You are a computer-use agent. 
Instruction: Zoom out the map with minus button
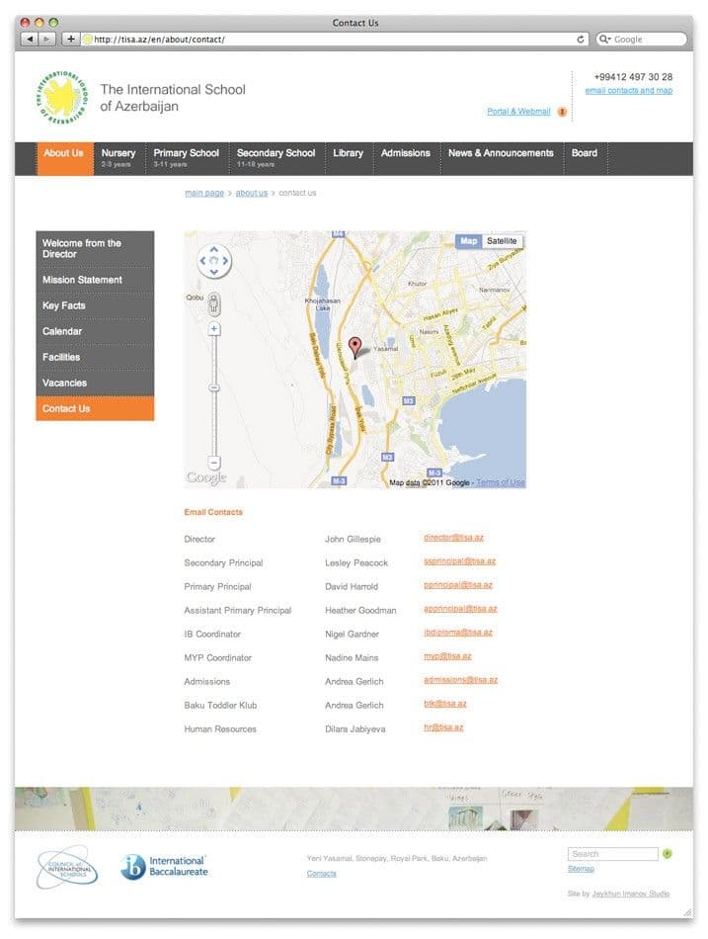tap(213, 463)
